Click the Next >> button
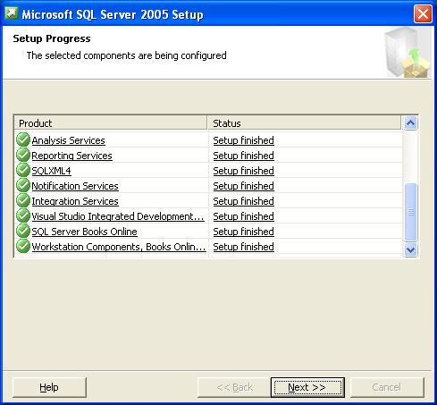The height and width of the screenshot is (405, 437). click(307, 387)
